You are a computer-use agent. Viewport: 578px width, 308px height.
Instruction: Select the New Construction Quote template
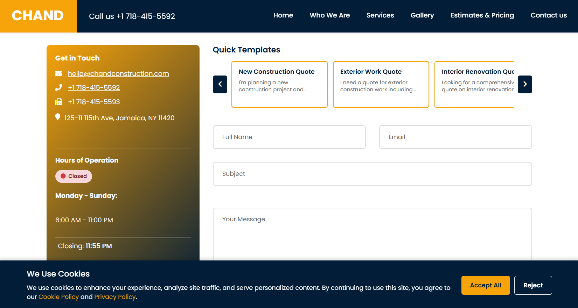click(279, 84)
